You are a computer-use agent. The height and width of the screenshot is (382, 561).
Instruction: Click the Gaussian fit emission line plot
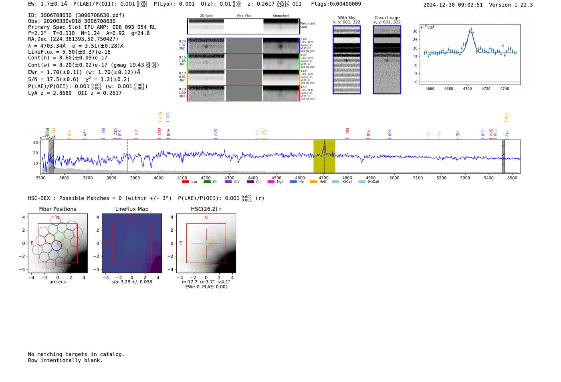[470, 55]
